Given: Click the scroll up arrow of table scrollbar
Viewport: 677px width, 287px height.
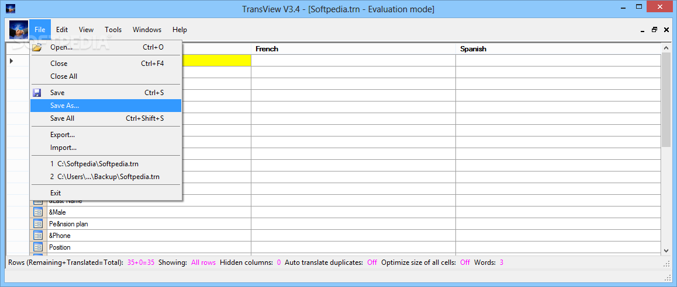Looking at the screenshot, I should click(x=666, y=48).
